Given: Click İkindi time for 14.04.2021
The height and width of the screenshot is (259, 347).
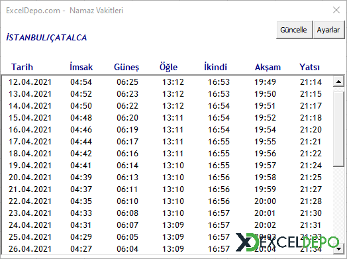Looking at the screenshot, I should 219,106.
